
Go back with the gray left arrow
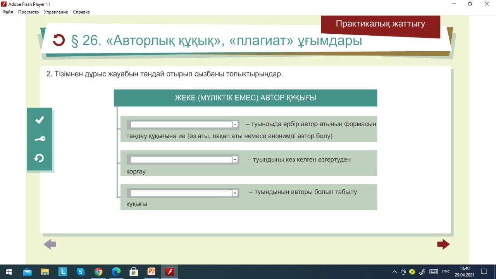tap(50, 244)
